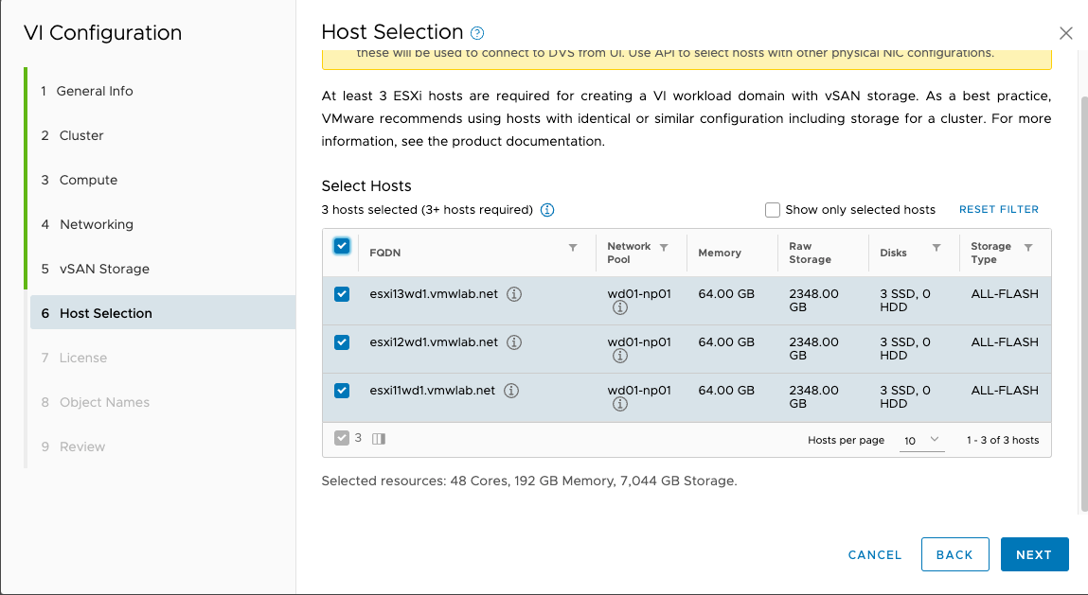The height and width of the screenshot is (595, 1088).
Task: Click the footer selected count checkbox
Action: (342, 438)
